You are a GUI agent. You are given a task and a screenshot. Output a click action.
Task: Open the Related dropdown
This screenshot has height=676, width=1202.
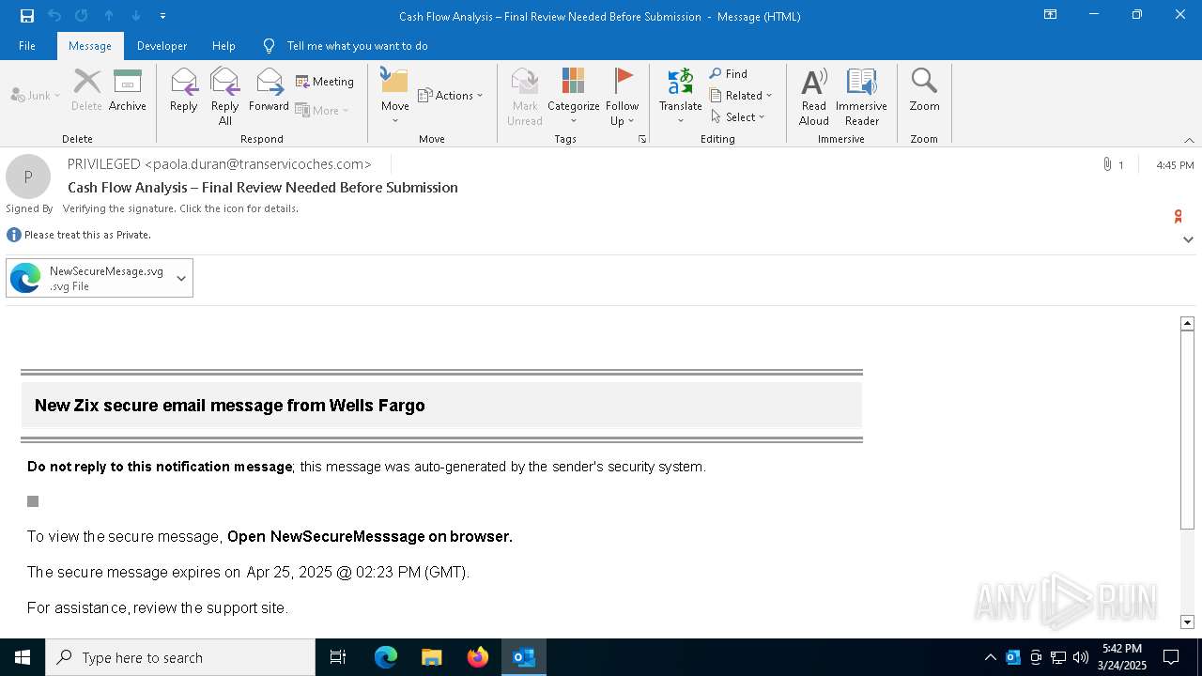coord(741,95)
